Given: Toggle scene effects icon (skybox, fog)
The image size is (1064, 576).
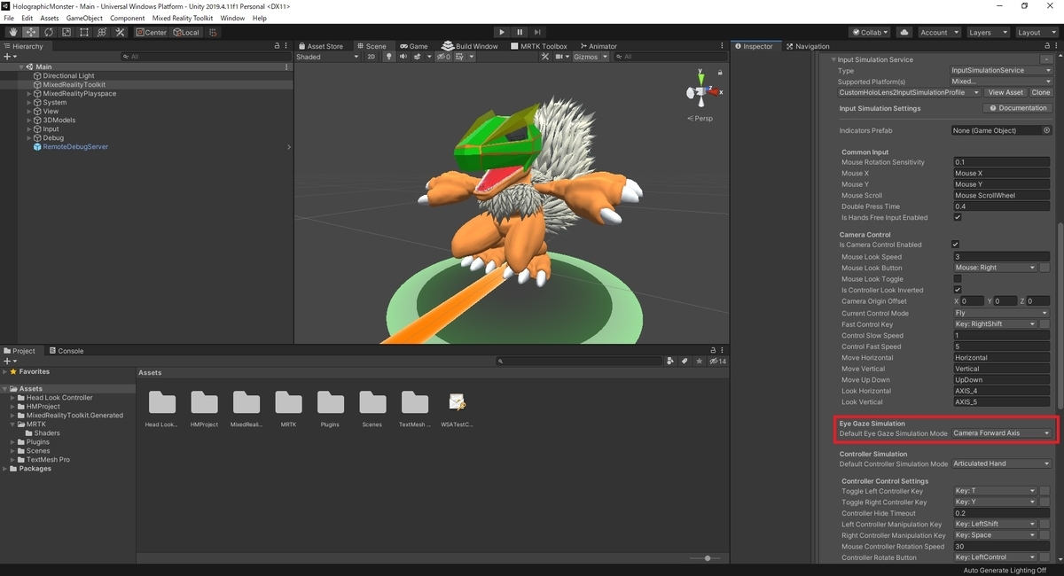Looking at the screenshot, I should point(419,57).
